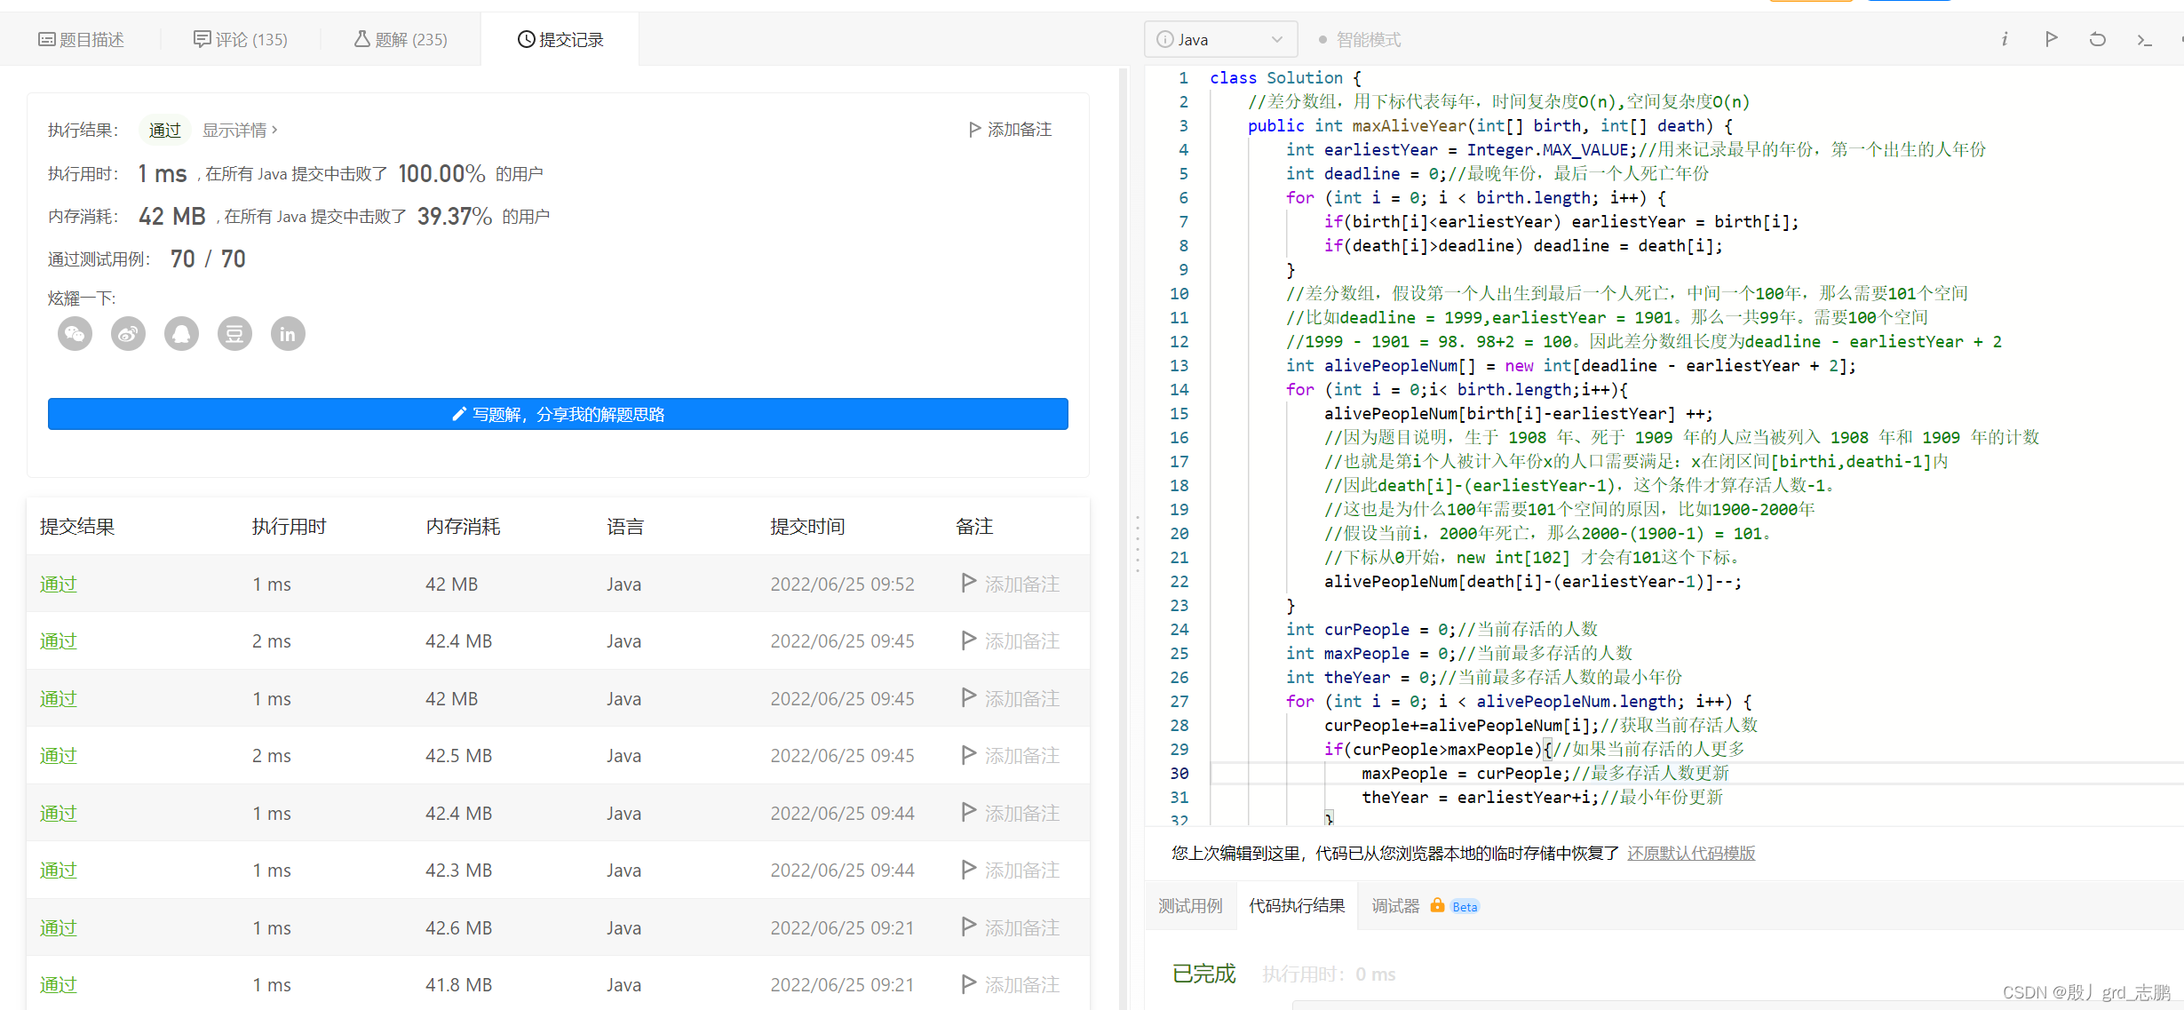2184x1010 pixels.
Task: Open the terminal console icon
Action: [2144, 39]
